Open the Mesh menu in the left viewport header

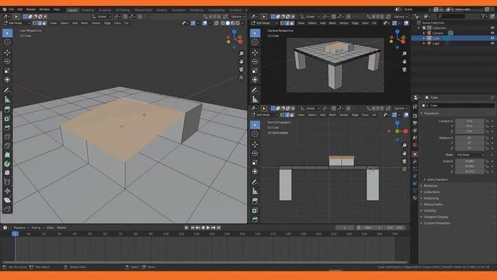[x=85, y=23]
